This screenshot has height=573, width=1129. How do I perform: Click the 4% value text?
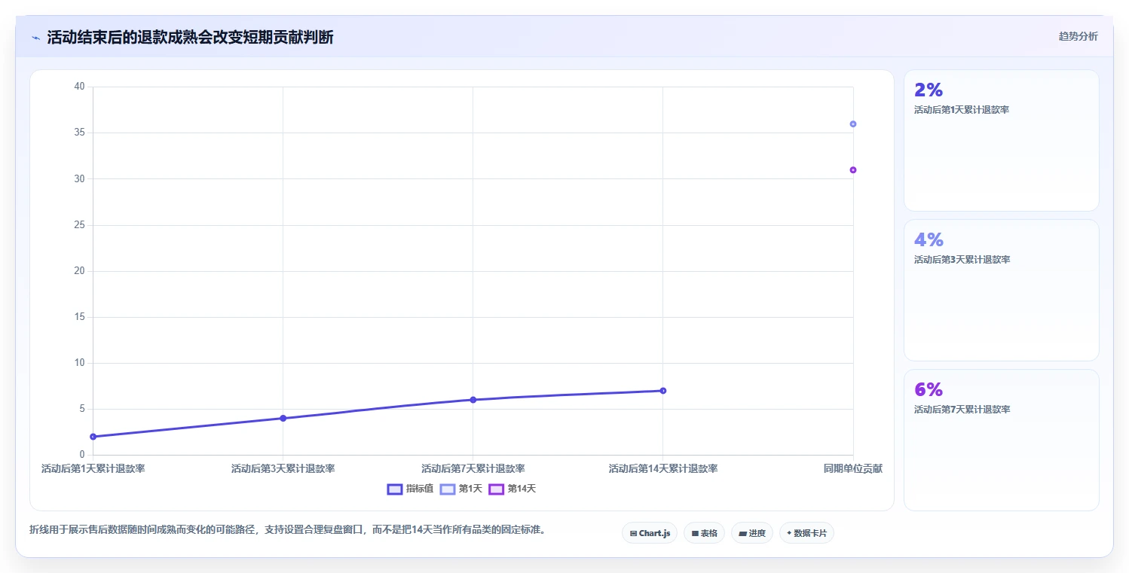click(929, 240)
